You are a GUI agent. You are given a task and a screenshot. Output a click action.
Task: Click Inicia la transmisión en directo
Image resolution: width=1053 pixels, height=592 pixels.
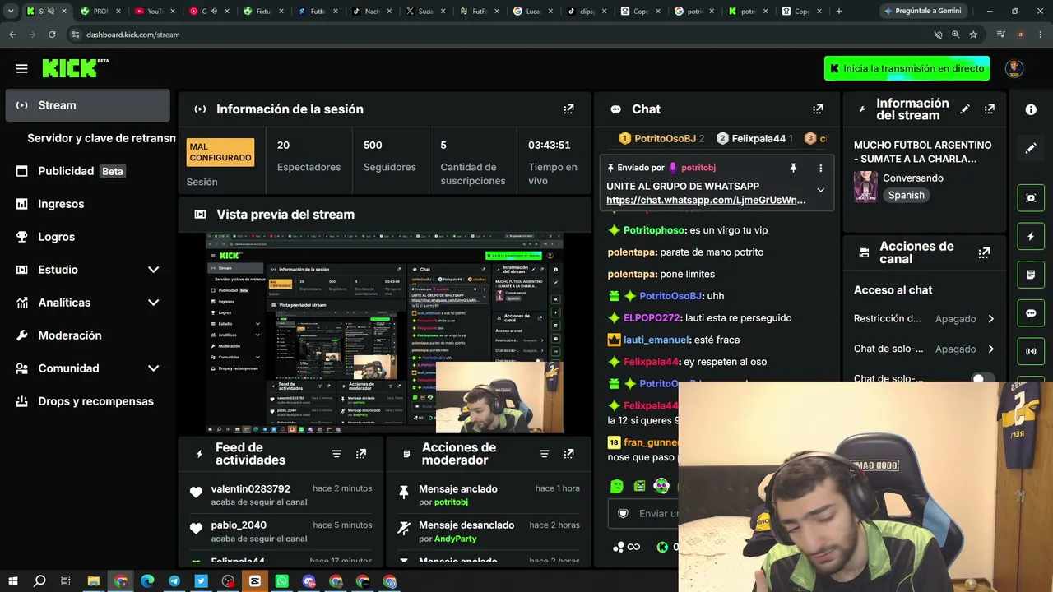[x=907, y=68]
